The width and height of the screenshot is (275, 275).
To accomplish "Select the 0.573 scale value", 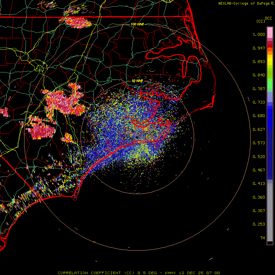I will tap(259, 143).
